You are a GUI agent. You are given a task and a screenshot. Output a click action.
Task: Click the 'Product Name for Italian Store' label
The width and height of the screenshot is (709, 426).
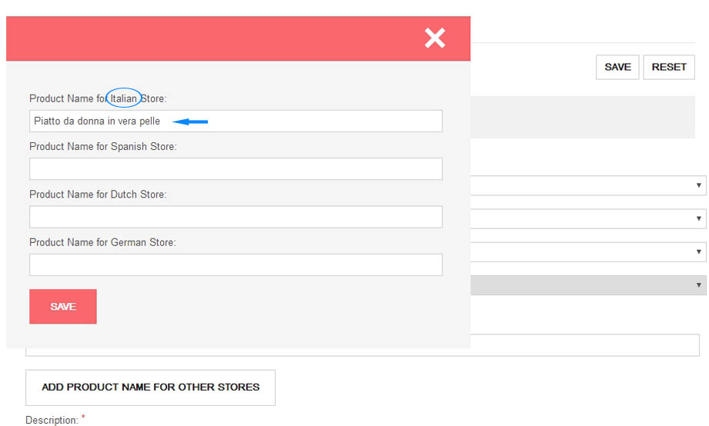pyautogui.click(x=98, y=98)
